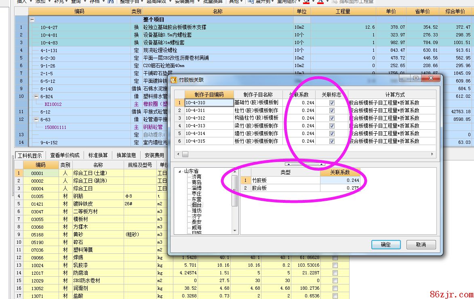Screen dimensions: 474x299
Task: Tick the checkbox in 乳胶漆 material row
Action: [x=335, y=265]
